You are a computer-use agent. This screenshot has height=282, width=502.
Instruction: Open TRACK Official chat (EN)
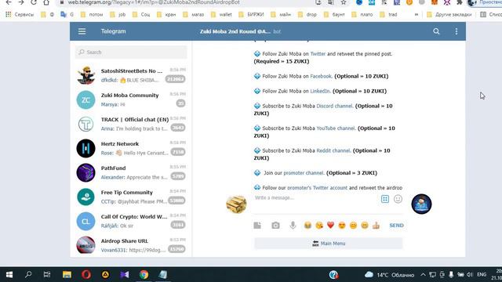[131, 124]
